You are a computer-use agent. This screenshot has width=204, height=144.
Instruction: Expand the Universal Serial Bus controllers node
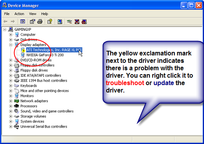(11, 126)
